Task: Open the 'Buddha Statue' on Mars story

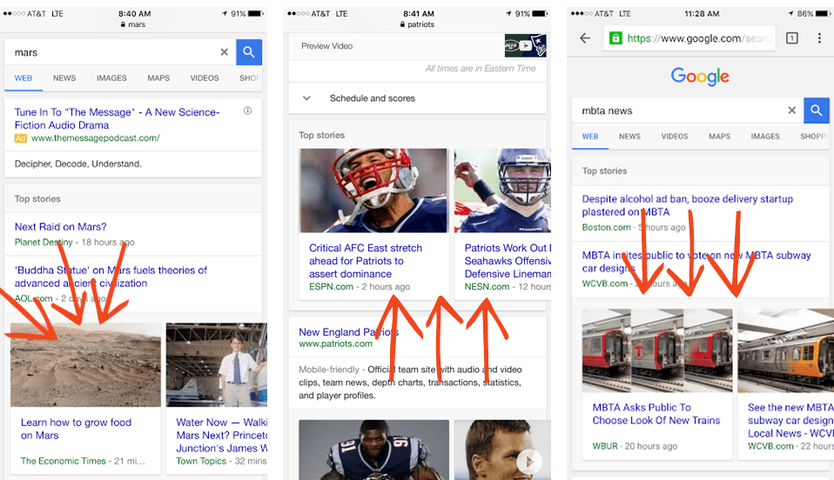Action: 111,277
